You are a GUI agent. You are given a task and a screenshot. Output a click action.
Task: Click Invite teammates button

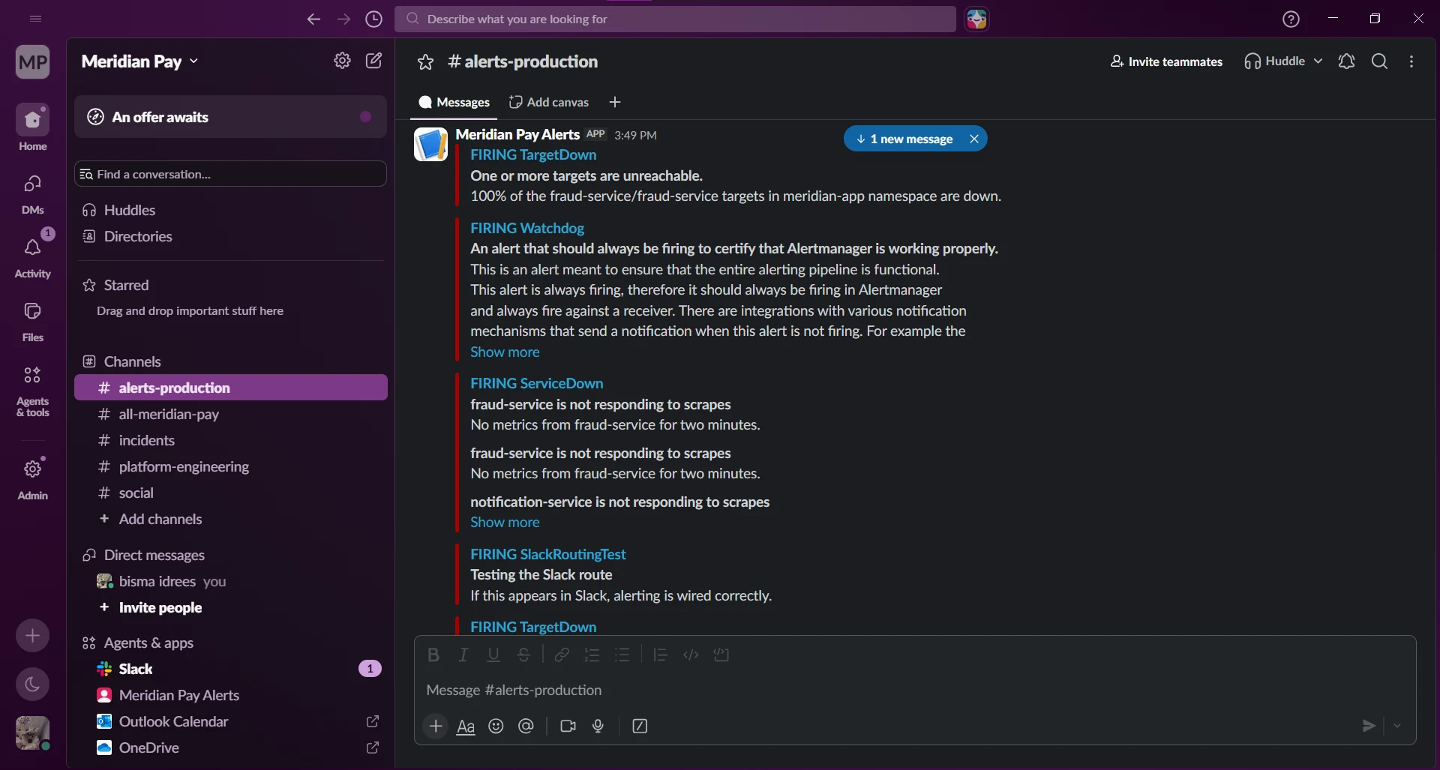pos(1166,61)
